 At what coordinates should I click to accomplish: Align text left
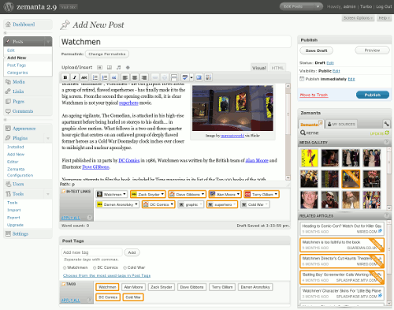(125, 77)
